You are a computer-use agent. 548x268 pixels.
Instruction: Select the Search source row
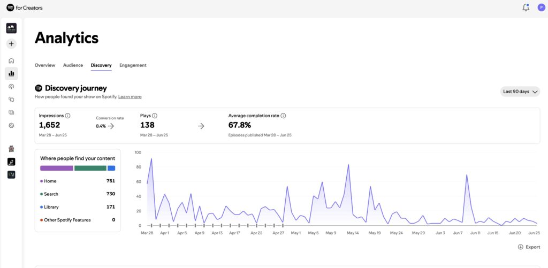(78, 194)
